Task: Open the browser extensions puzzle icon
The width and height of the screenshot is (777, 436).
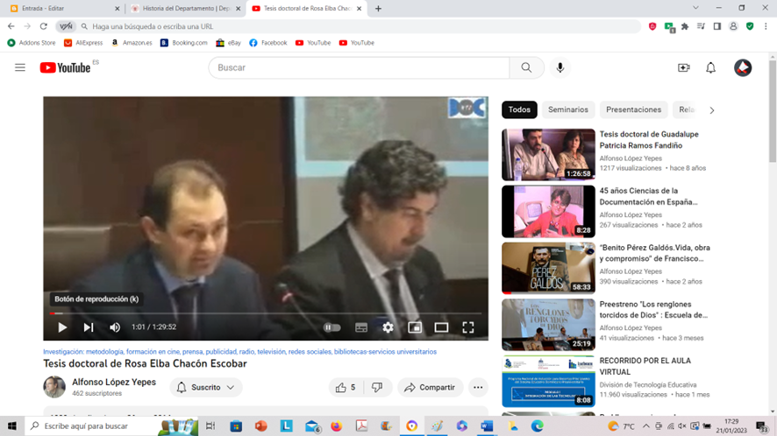Action: 685,26
